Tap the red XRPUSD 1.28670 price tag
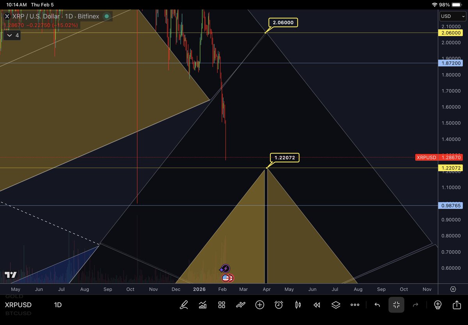The width and height of the screenshot is (468, 325). pyautogui.click(x=439, y=157)
